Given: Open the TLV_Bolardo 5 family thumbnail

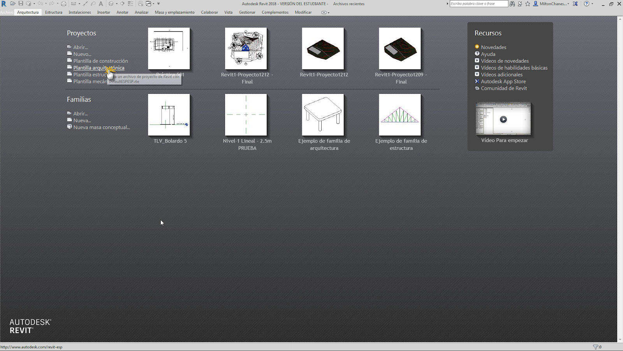Looking at the screenshot, I should click(169, 115).
